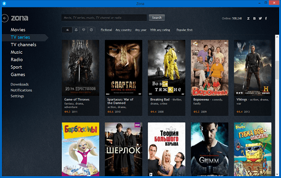281x178 pixels.
Task: Open the Twitter bird icon
Action: [x=260, y=18]
